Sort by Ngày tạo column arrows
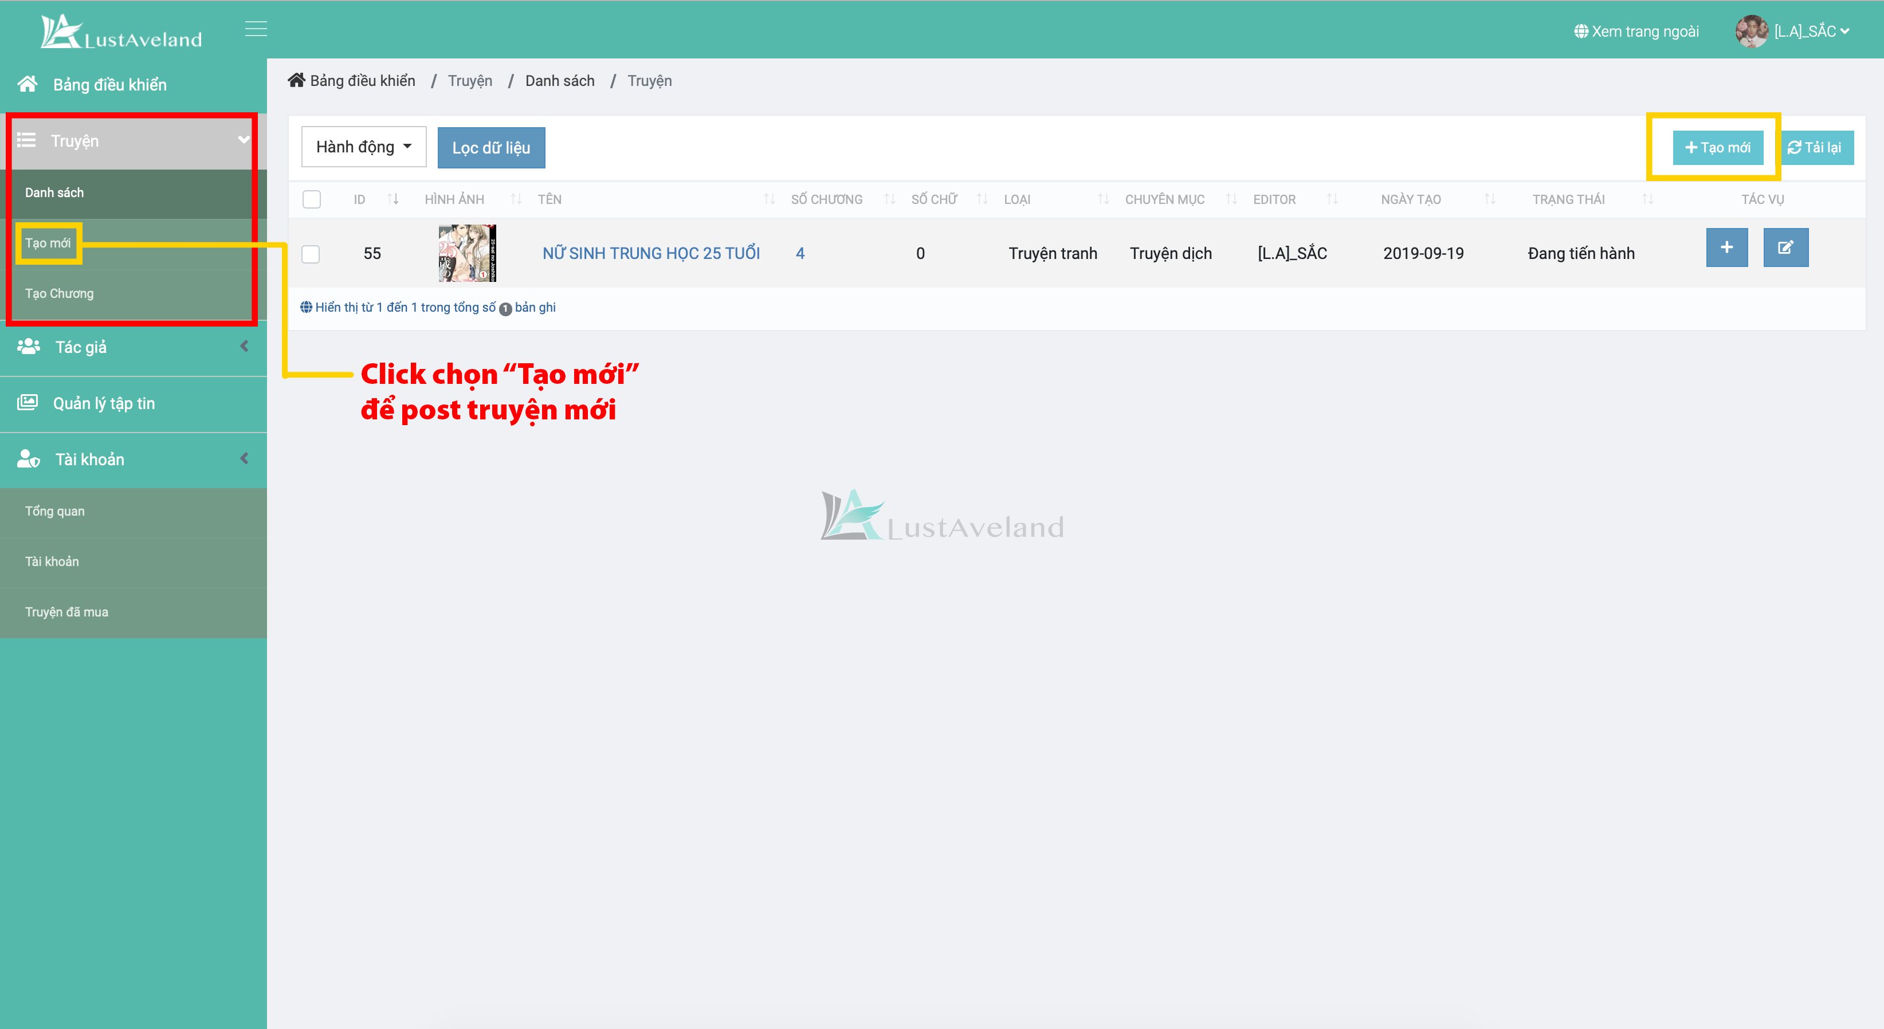Viewport: 1884px width, 1029px height. pyautogui.click(x=1489, y=199)
